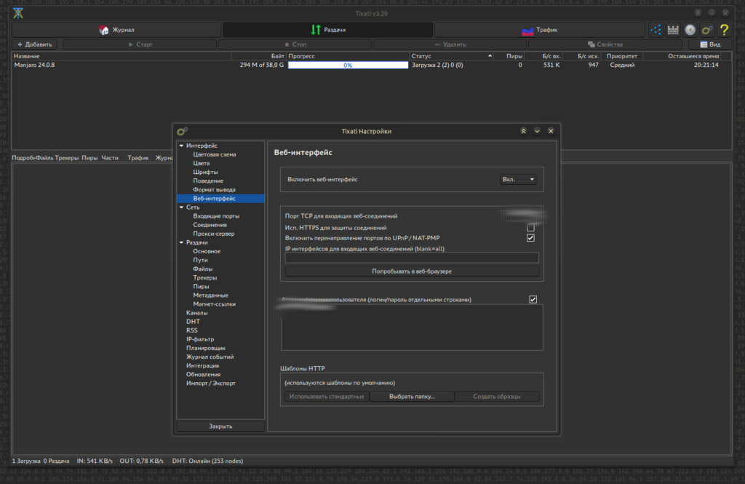Select Цвета in settings tree
The width and height of the screenshot is (745, 484).
pyautogui.click(x=201, y=164)
